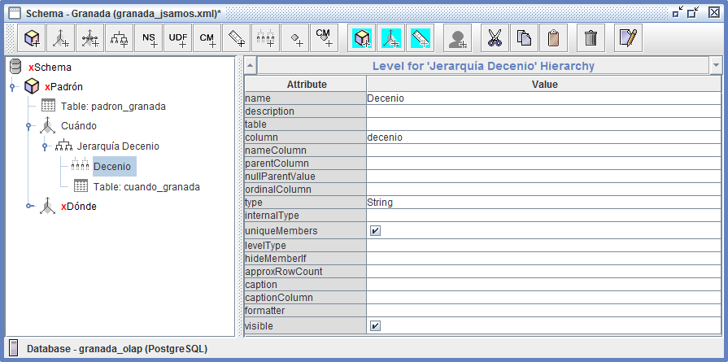728x362 pixels.
Task: Uncheck the visible checkbox
Action: click(x=375, y=326)
